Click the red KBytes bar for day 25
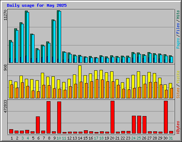Screen dimensions: 182x142 click(x=139, y=125)
